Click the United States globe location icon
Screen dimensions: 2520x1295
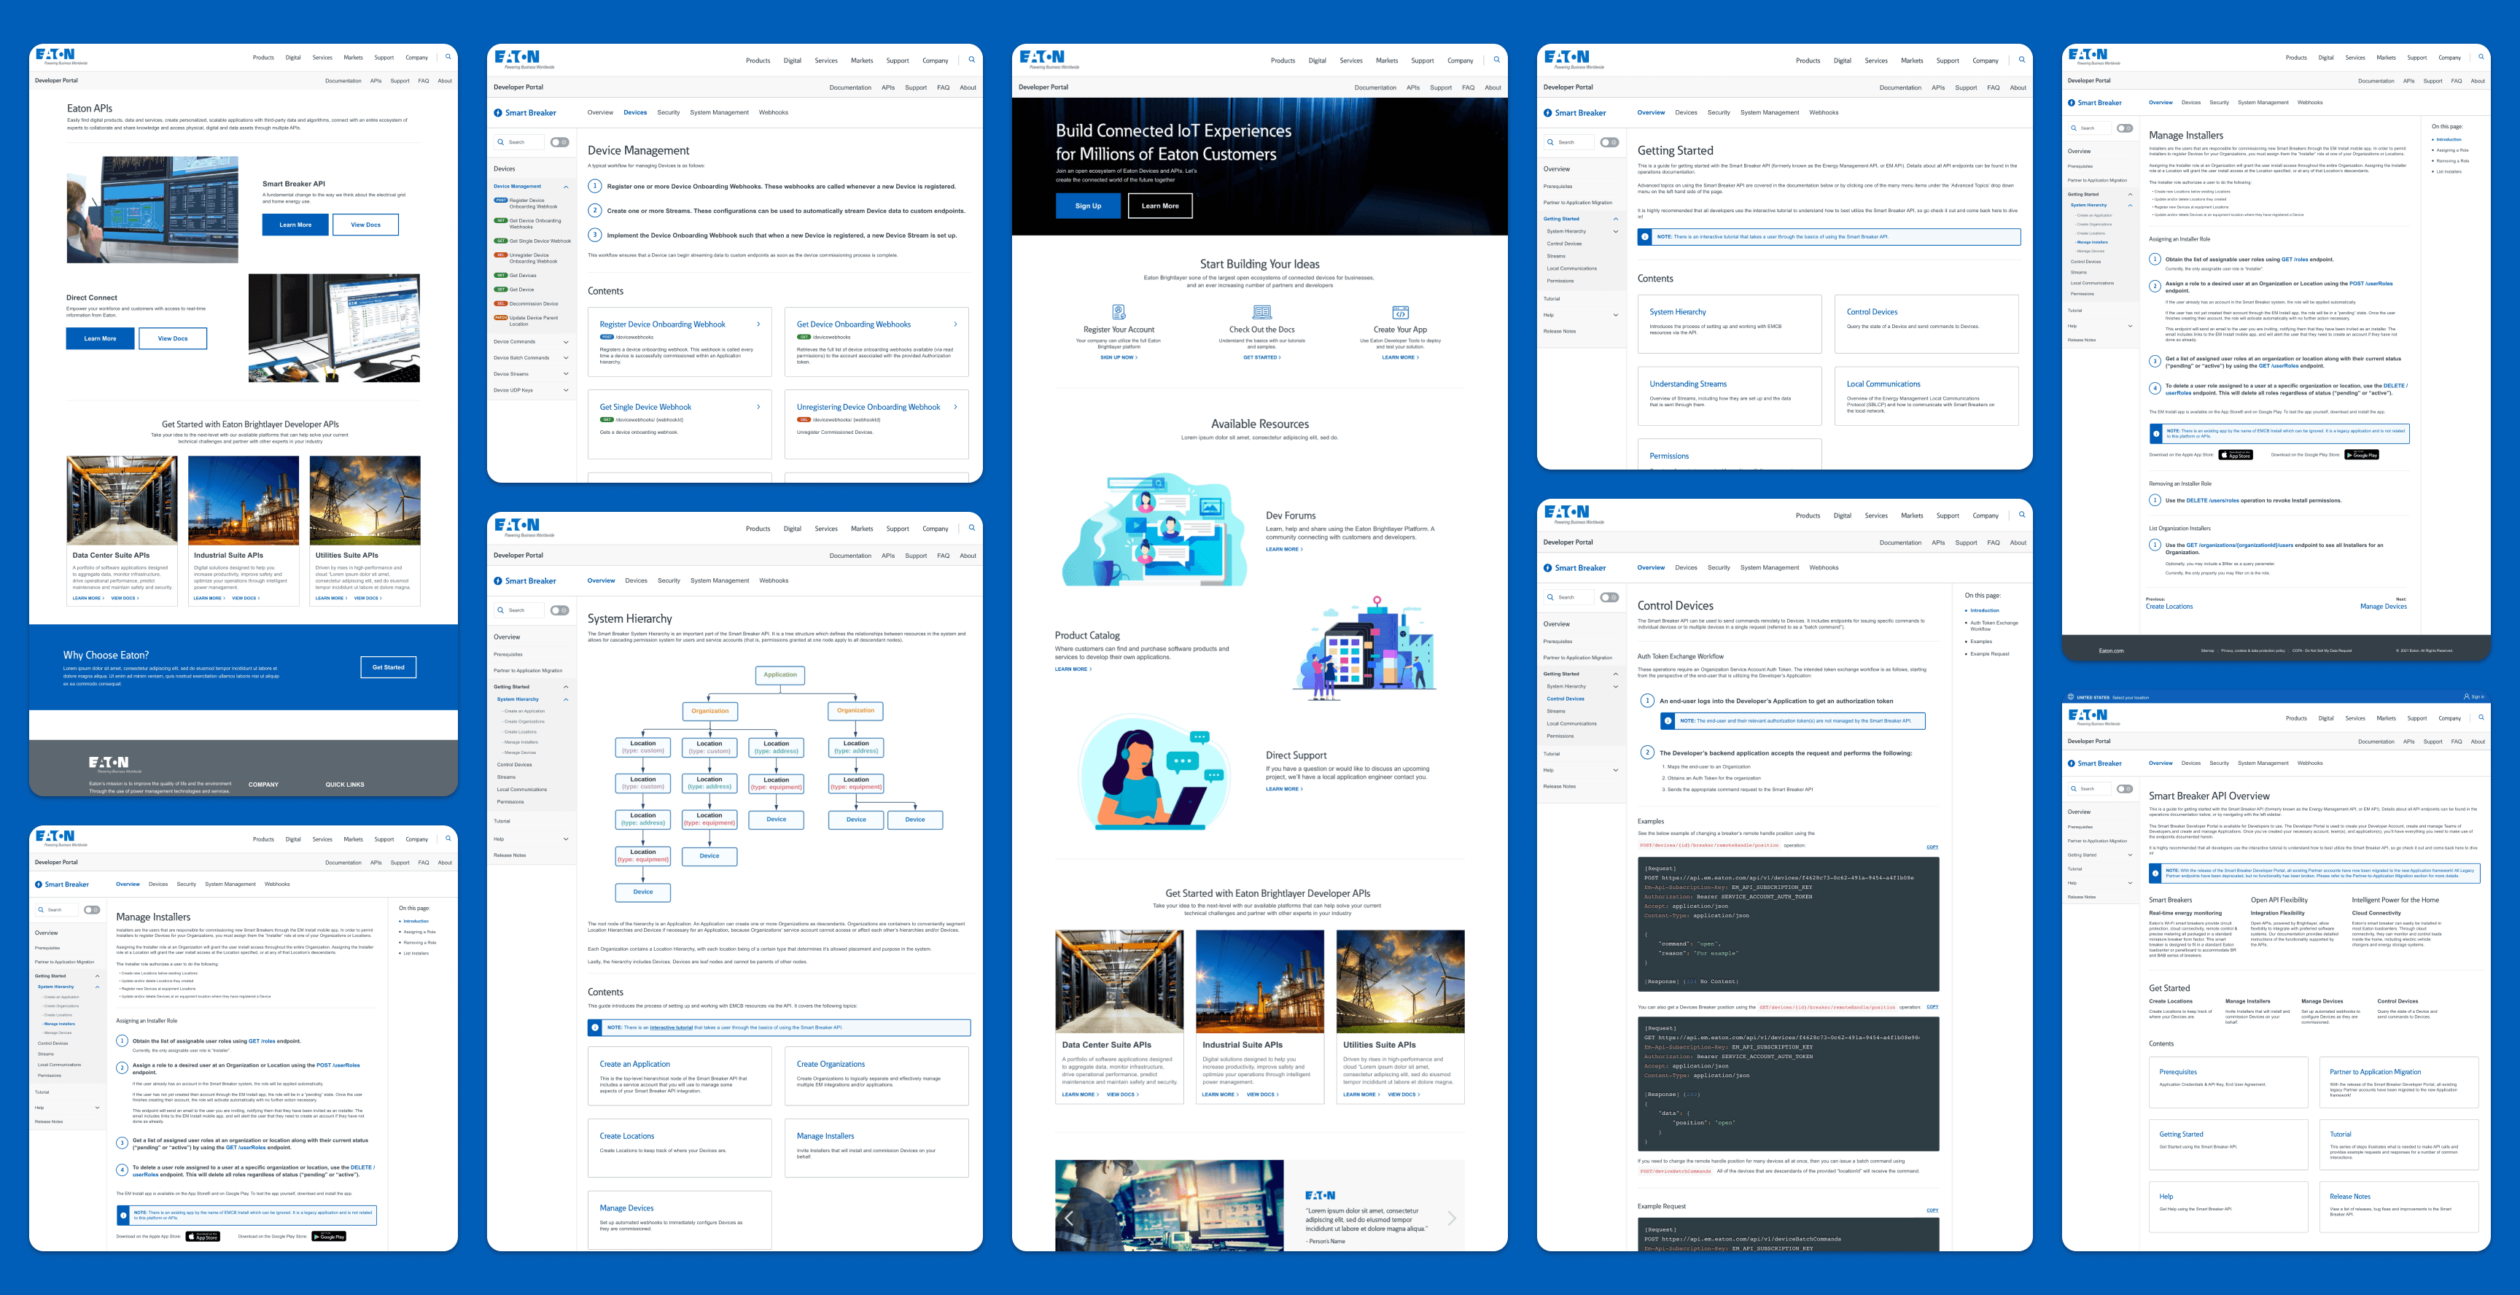click(x=2071, y=696)
